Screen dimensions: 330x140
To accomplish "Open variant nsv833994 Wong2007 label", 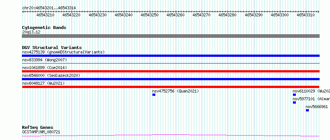I will [44, 60].
